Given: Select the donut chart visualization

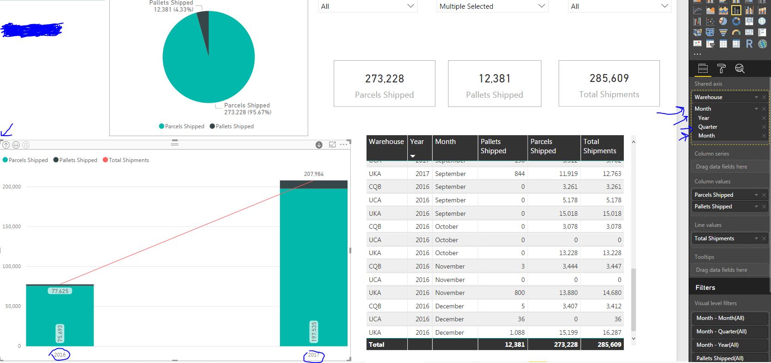Looking at the screenshot, I should pyautogui.click(x=736, y=21).
